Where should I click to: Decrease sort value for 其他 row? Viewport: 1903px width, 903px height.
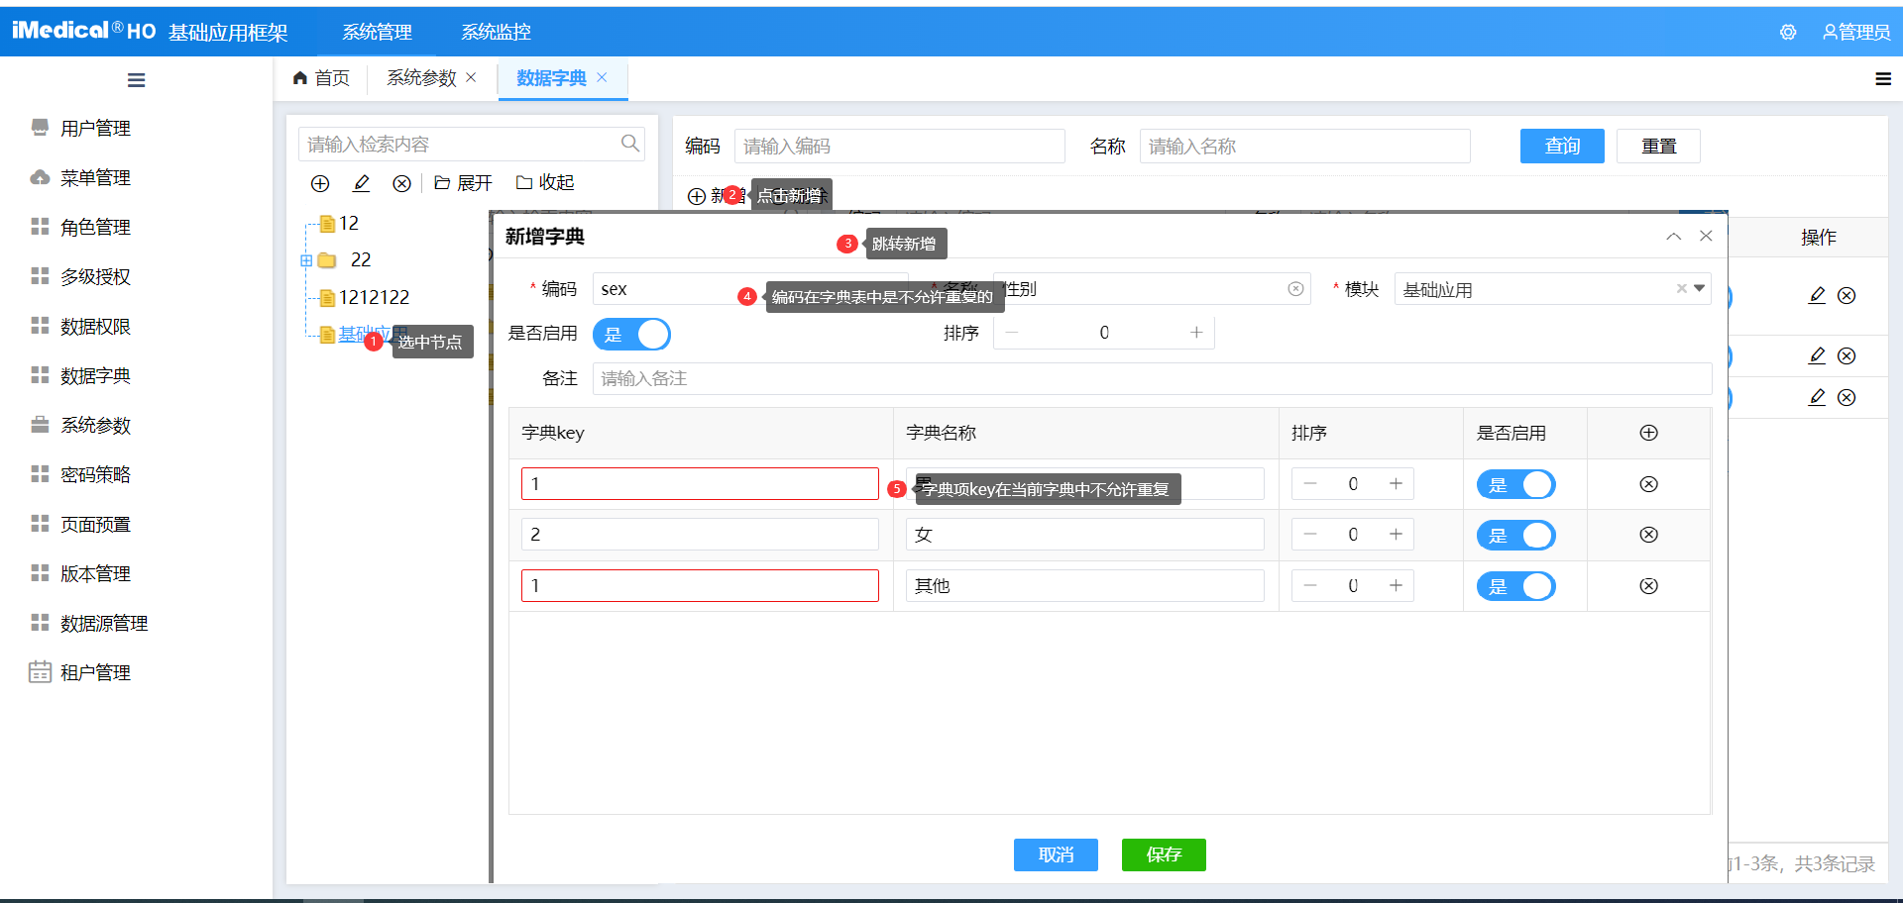1310,586
